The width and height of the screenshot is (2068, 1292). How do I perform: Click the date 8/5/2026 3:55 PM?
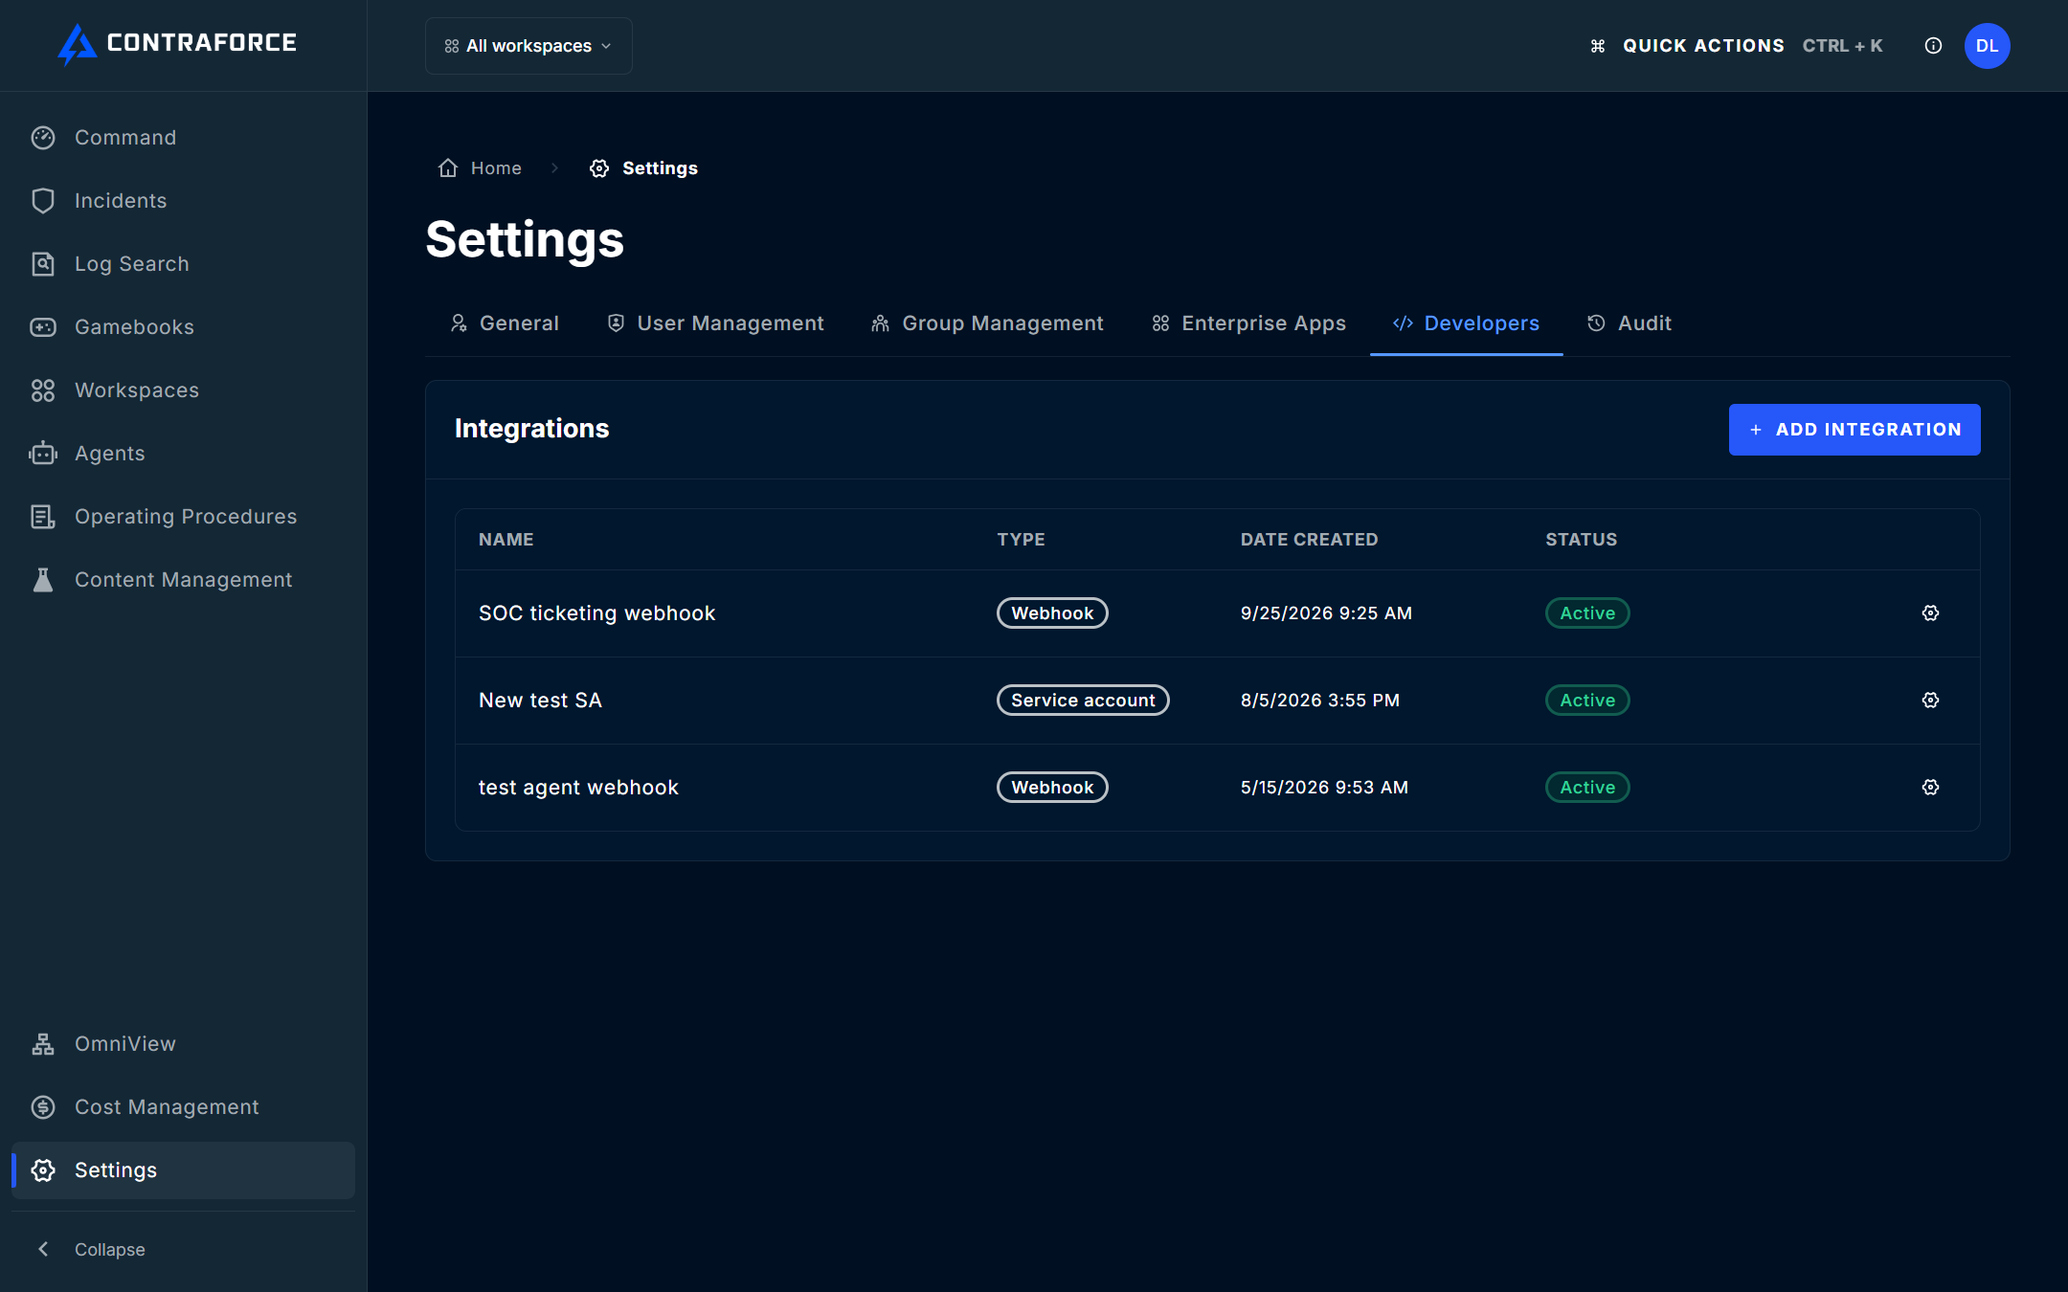pos(1320,701)
